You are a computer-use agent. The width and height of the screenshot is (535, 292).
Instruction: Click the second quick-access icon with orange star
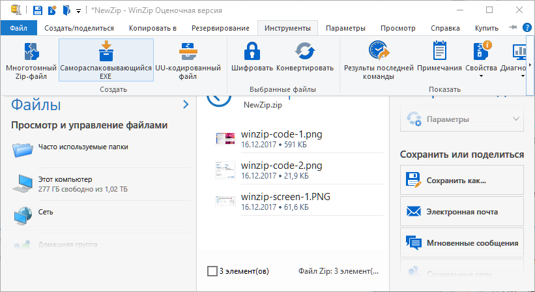pos(52,10)
